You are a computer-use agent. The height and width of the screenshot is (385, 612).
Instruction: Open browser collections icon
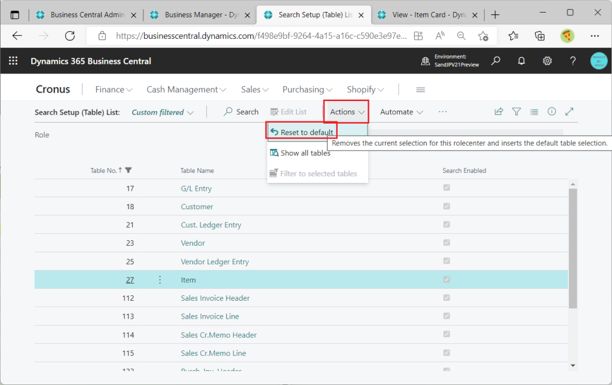point(540,36)
